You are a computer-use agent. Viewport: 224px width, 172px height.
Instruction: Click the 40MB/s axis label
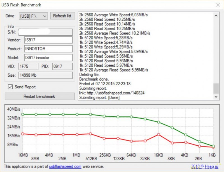[x=14, y=109]
